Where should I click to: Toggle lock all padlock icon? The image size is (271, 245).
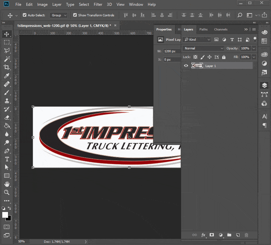[224, 57]
